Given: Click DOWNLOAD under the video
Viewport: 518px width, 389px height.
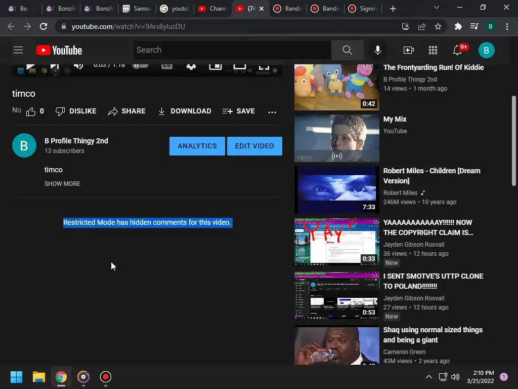Looking at the screenshot, I should pos(184,111).
